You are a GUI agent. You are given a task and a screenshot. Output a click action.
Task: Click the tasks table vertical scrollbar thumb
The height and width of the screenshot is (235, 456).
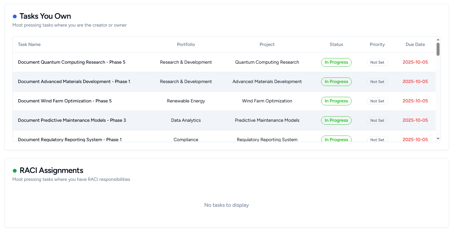point(438,49)
